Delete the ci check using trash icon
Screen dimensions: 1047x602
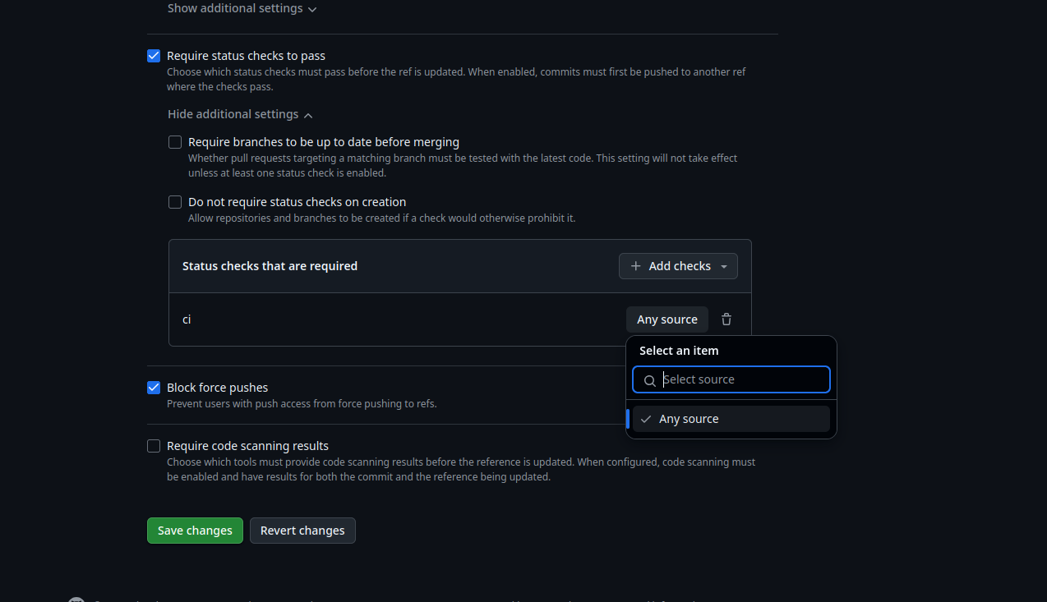click(x=726, y=319)
